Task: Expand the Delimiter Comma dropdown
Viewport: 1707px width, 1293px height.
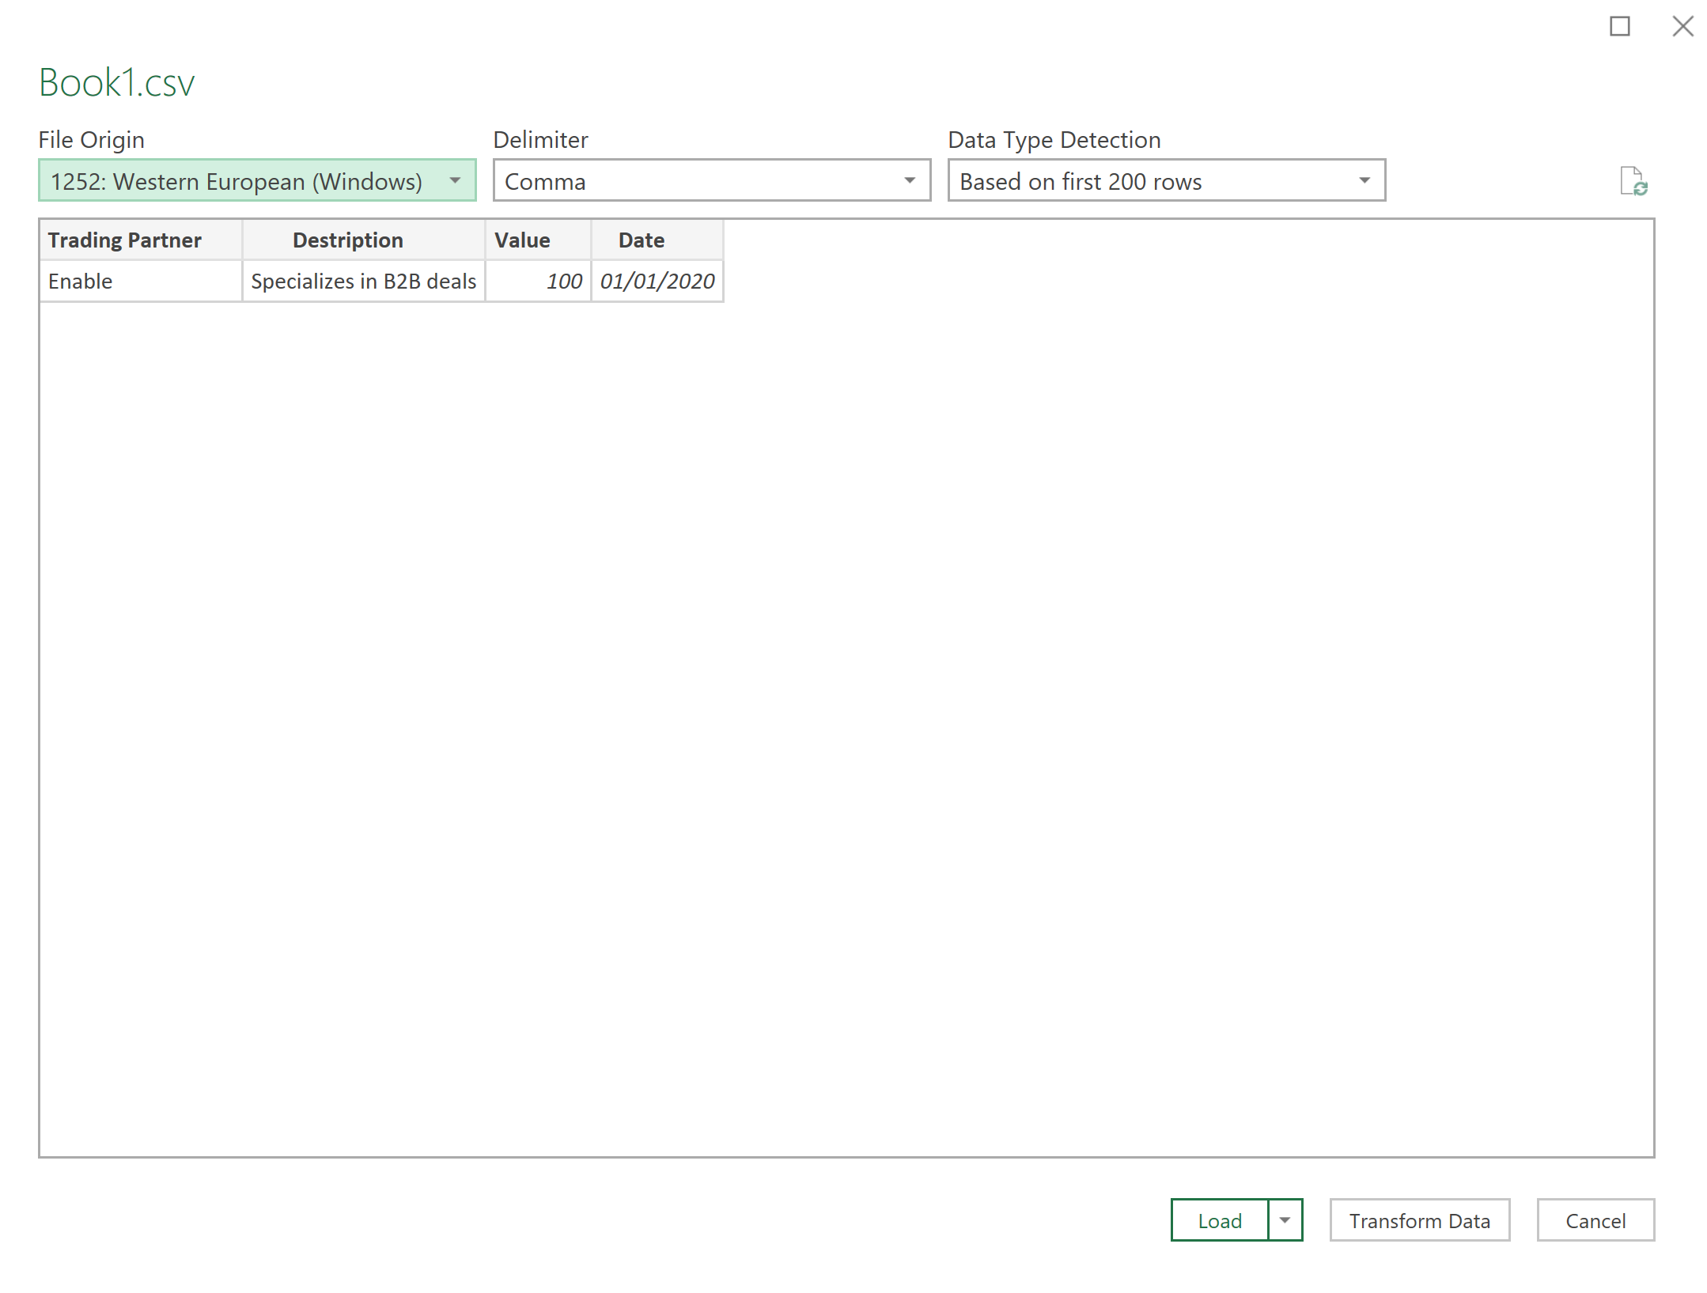Action: pyautogui.click(x=710, y=181)
